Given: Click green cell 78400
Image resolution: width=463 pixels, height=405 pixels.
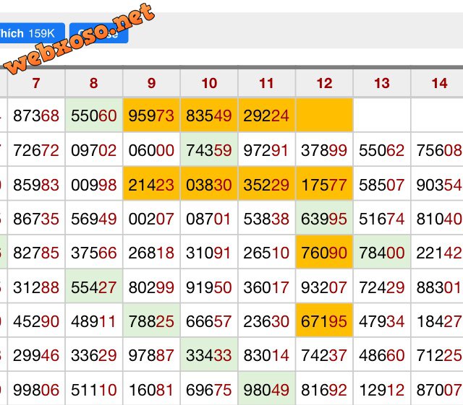Looking at the screenshot, I should [x=382, y=253].
